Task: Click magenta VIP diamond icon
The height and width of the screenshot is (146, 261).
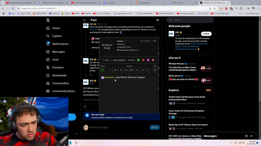Action: click(x=148, y=60)
